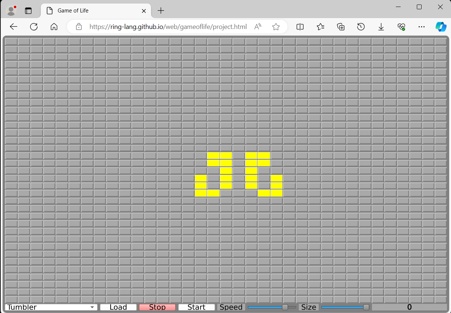The image size is (451, 313).
Task: Click the Size label
Action: pos(309,307)
